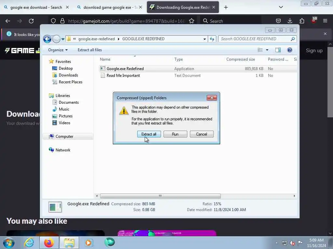Open a new Firefox tab

(x=226, y=7)
